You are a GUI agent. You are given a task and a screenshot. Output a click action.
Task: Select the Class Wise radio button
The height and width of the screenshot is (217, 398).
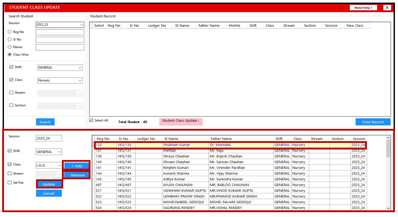[x=10, y=54]
